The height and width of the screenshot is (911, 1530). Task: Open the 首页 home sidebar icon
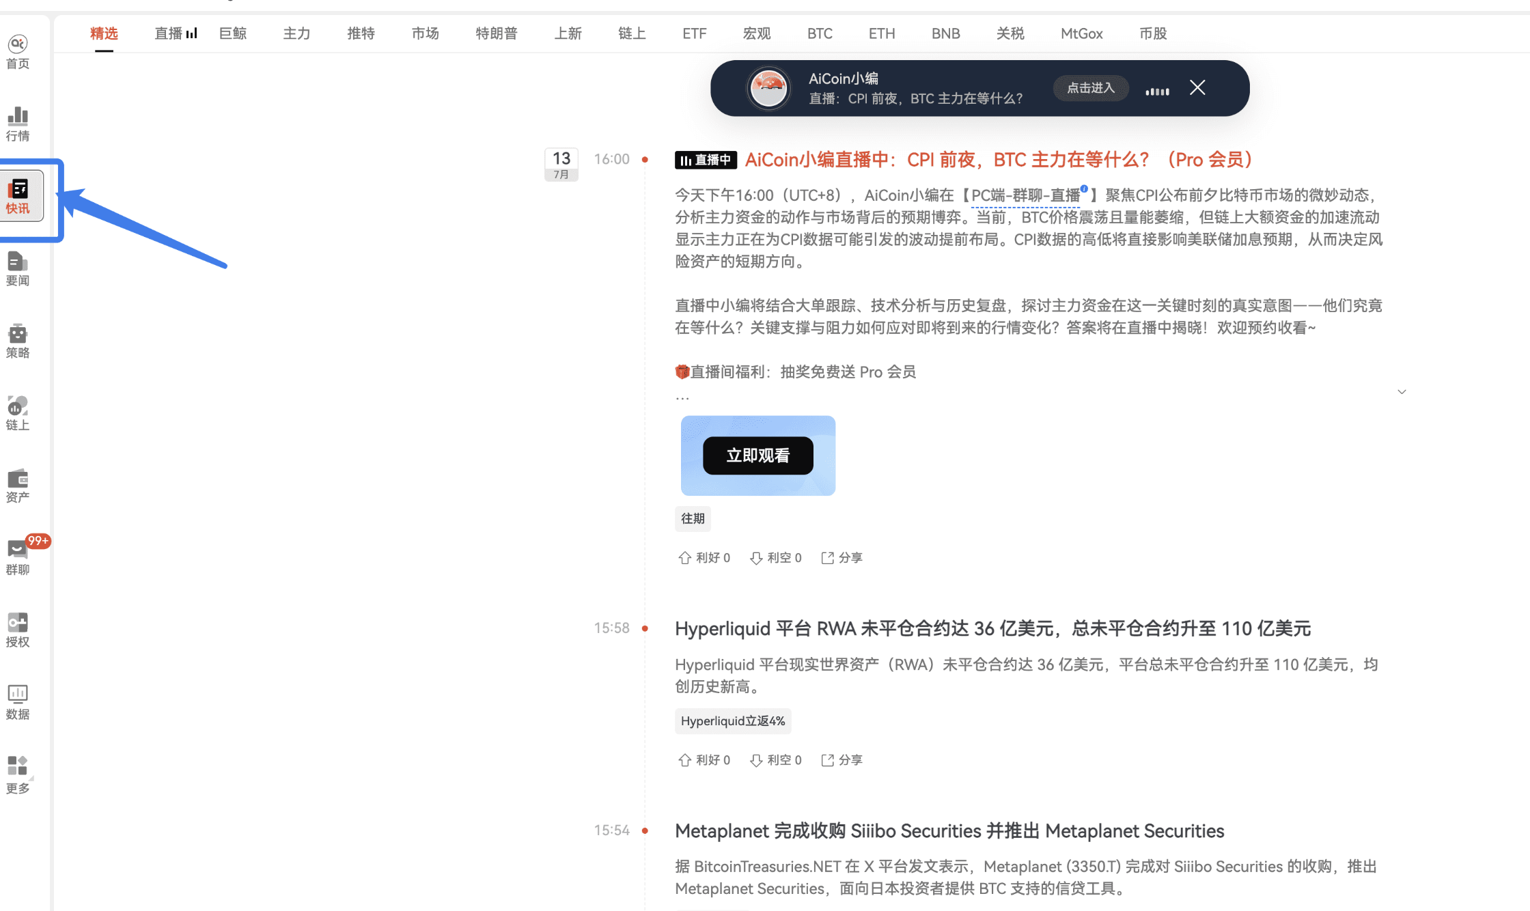[18, 52]
